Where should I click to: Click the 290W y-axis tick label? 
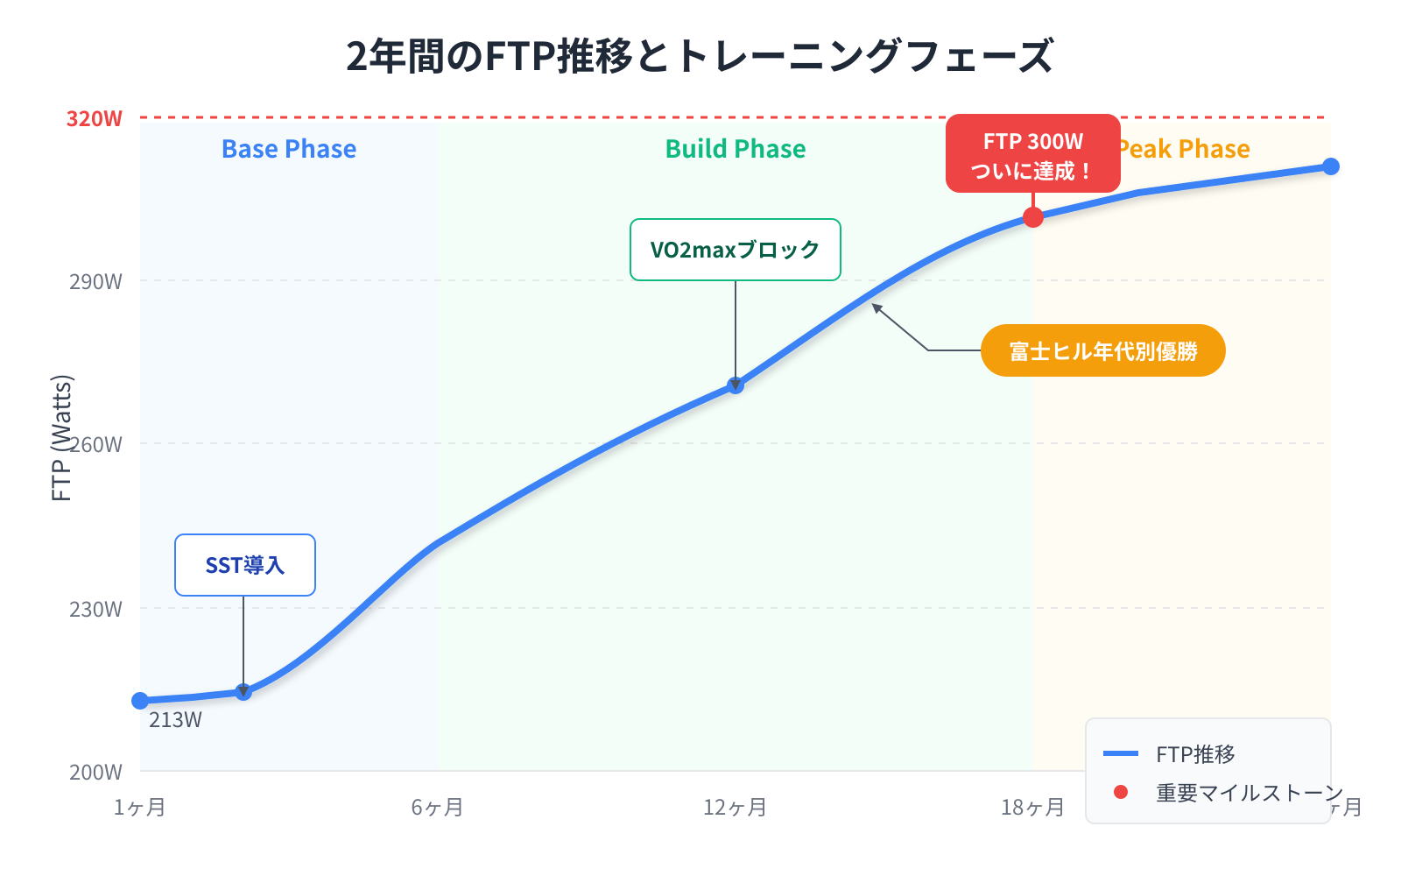95,282
